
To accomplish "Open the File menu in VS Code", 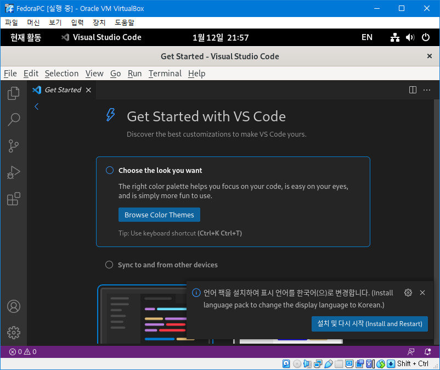I will tap(10, 73).
